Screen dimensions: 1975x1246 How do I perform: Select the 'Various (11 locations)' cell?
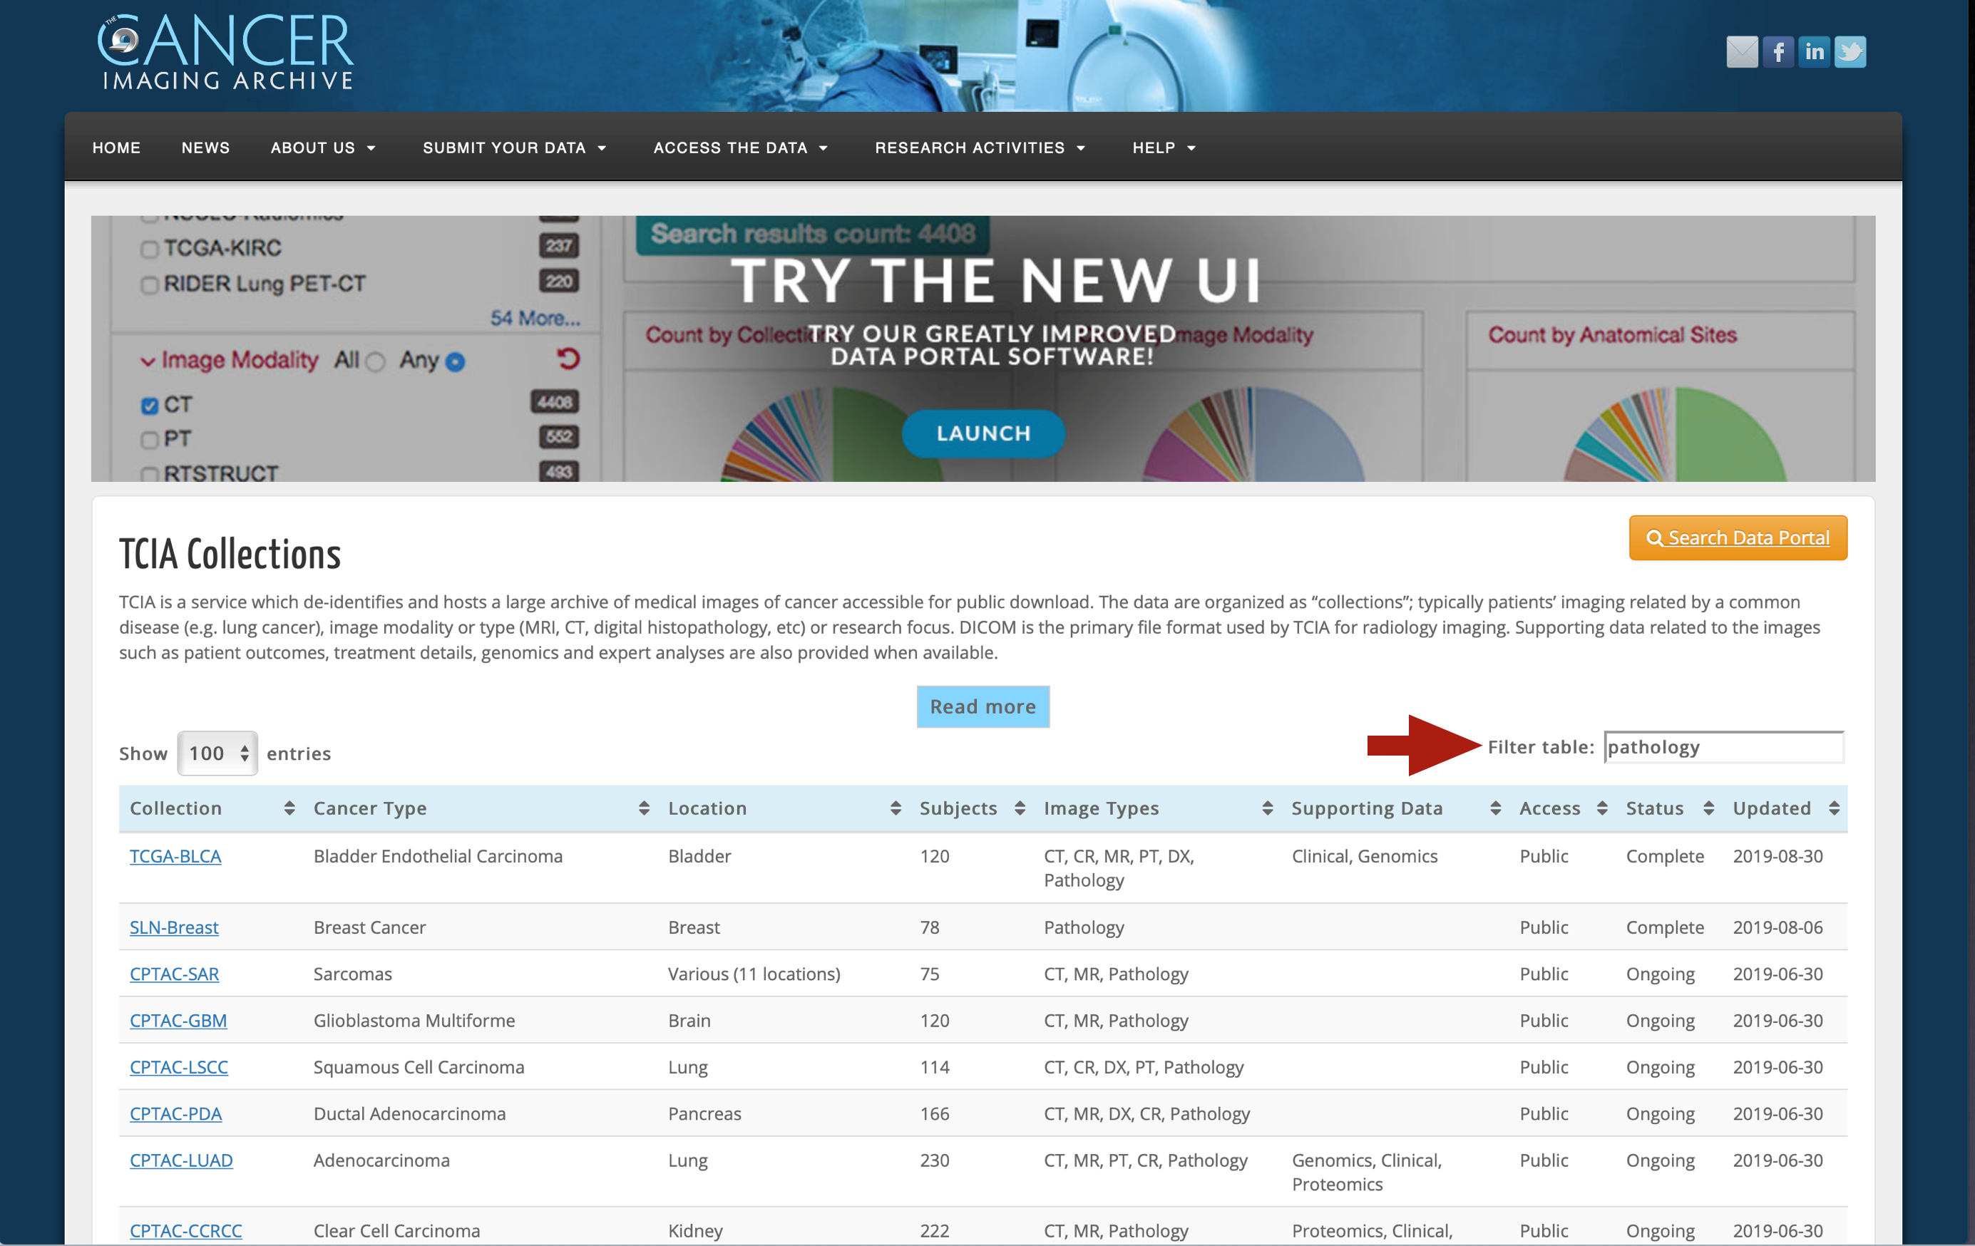(x=754, y=974)
